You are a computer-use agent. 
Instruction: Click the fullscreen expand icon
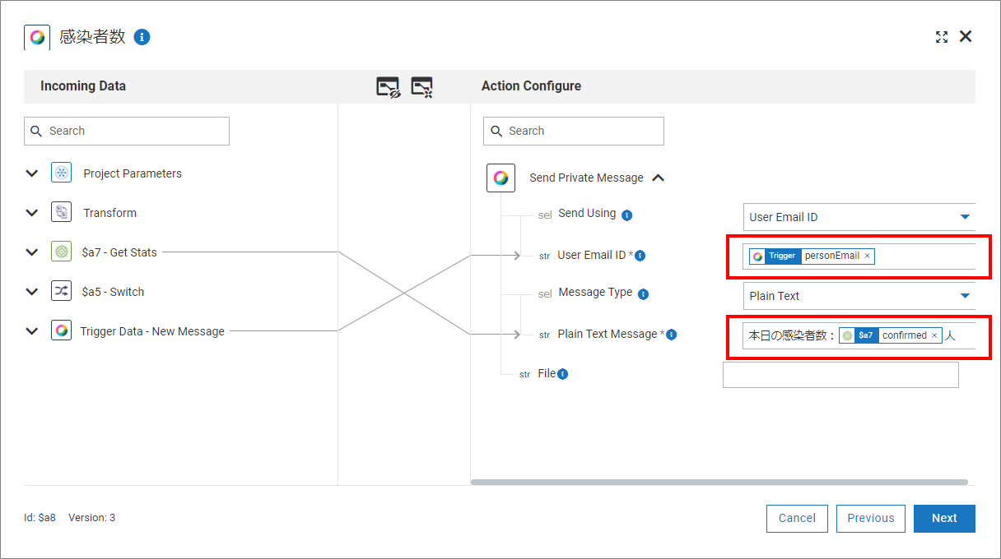point(942,37)
